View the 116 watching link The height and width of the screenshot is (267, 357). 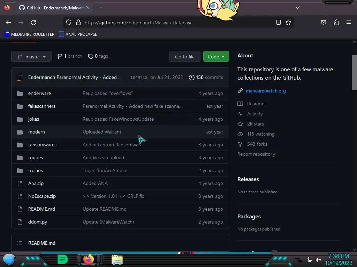261,134
